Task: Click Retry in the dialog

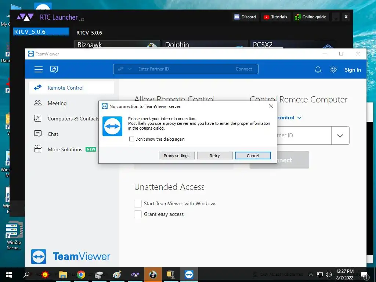Action: (x=214, y=156)
